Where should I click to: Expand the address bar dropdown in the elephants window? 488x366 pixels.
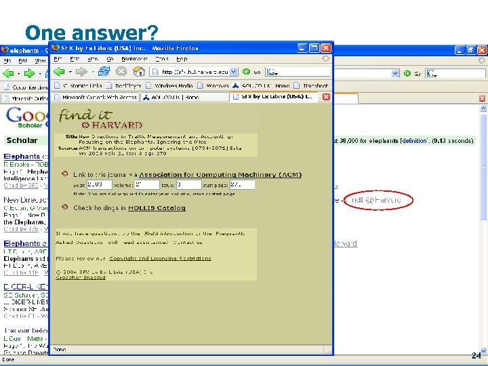coord(395,74)
